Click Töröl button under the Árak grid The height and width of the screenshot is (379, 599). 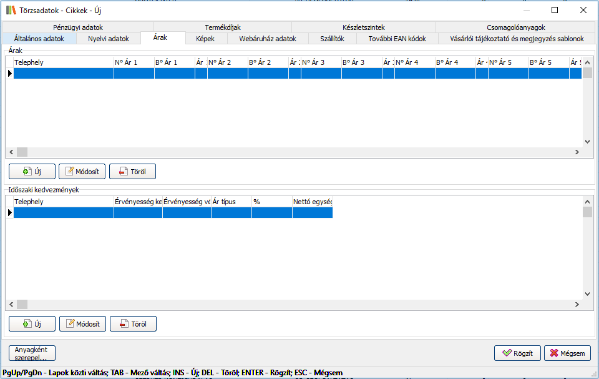[x=132, y=172]
